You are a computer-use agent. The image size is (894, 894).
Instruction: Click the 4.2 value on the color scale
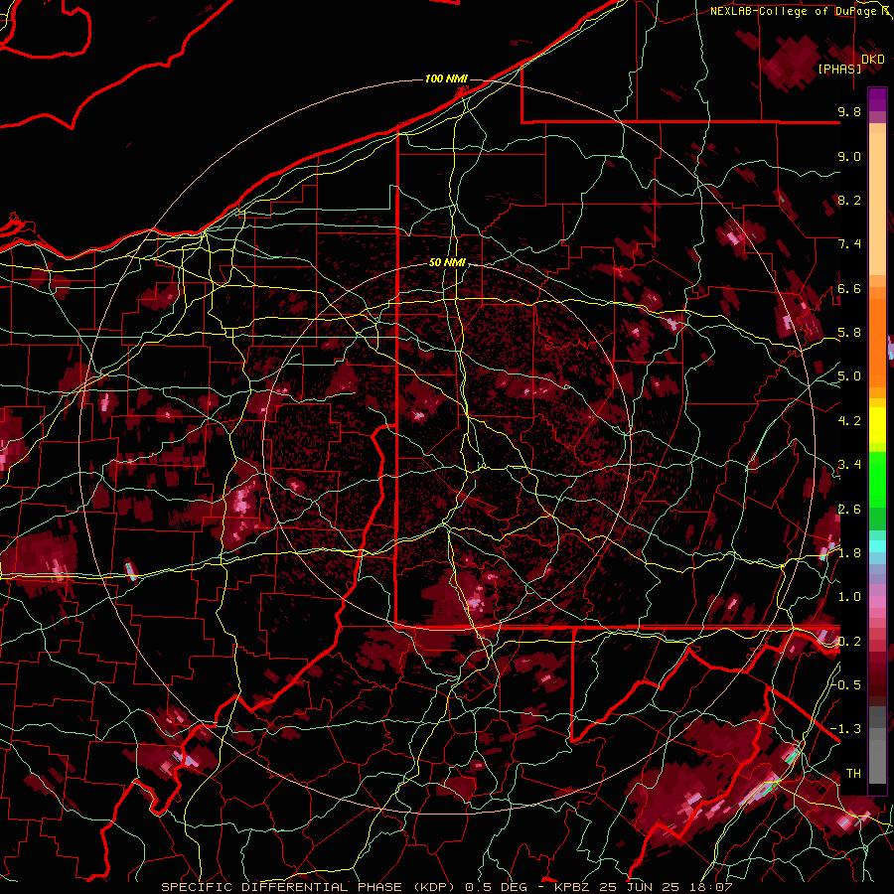click(x=849, y=421)
